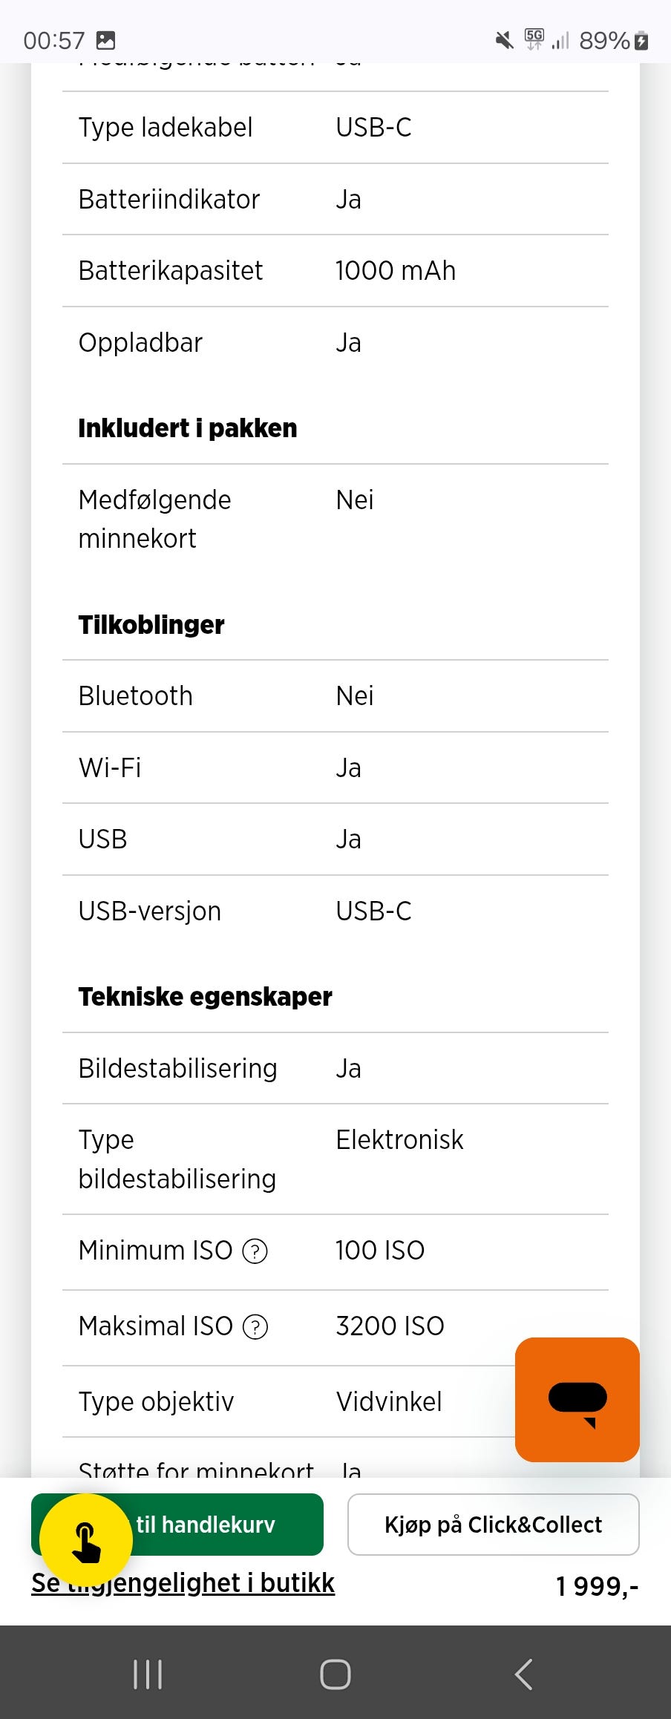Tap the gallery image icon in status bar
The image size is (671, 1719).
pyautogui.click(x=106, y=40)
